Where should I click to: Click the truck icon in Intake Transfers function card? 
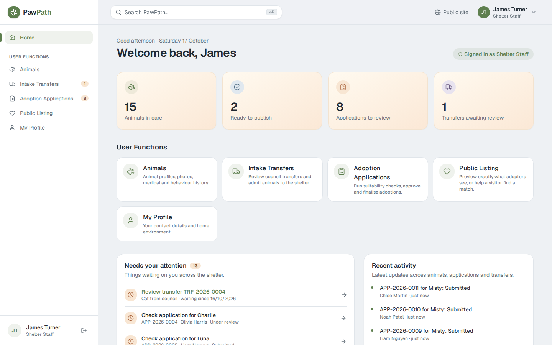[236, 171]
